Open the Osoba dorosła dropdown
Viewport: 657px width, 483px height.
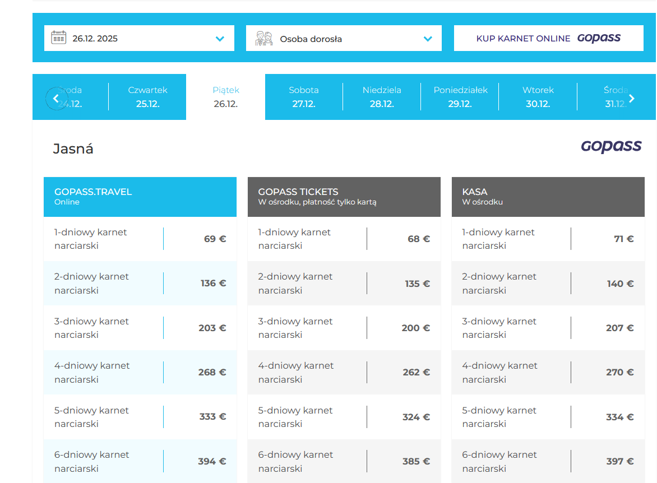click(344, 39)
